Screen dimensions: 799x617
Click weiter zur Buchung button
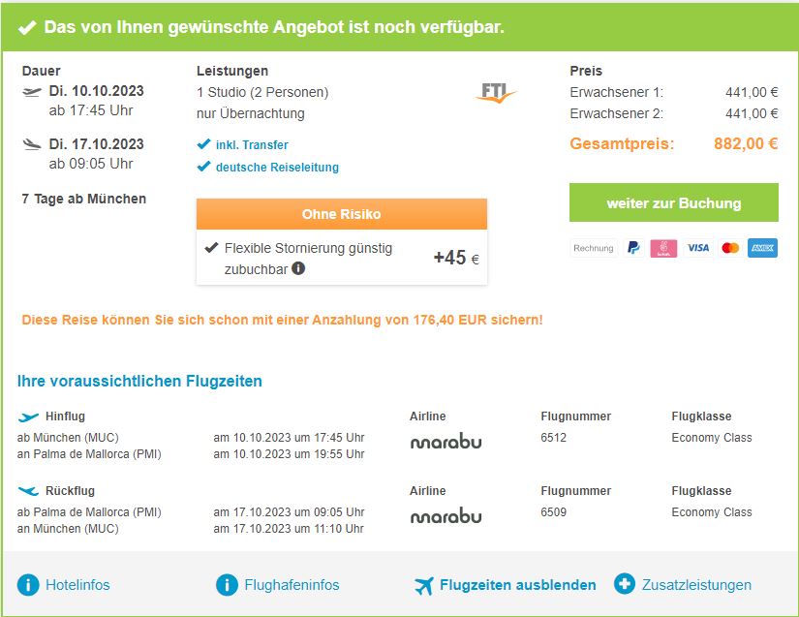[x=673, y=203]
